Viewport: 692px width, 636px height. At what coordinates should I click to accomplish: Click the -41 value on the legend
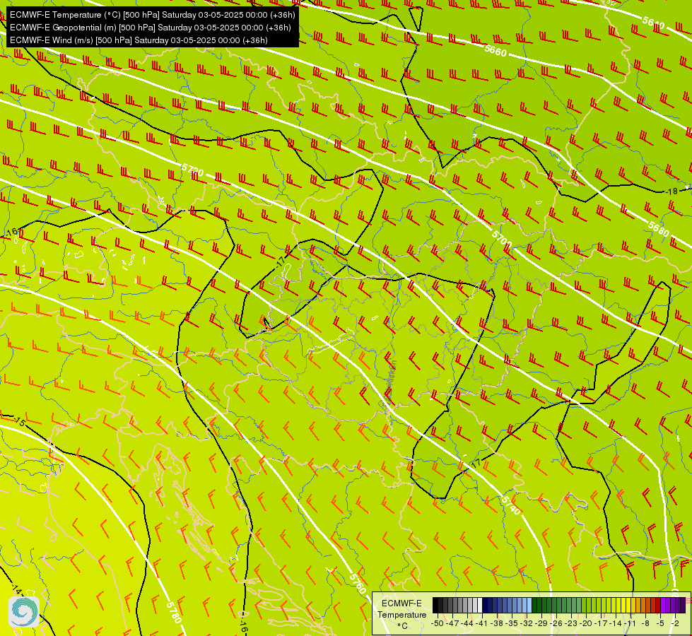point(481,623)
